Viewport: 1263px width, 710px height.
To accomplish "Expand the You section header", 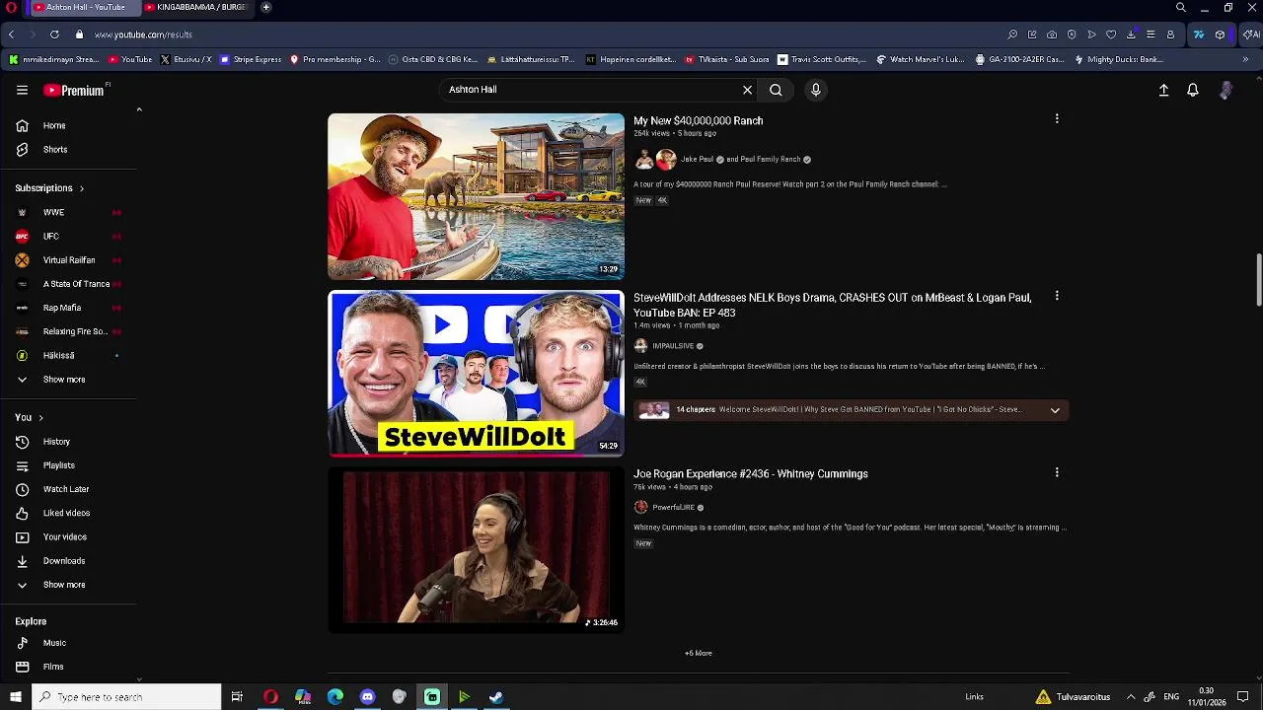I will (30, 417).
